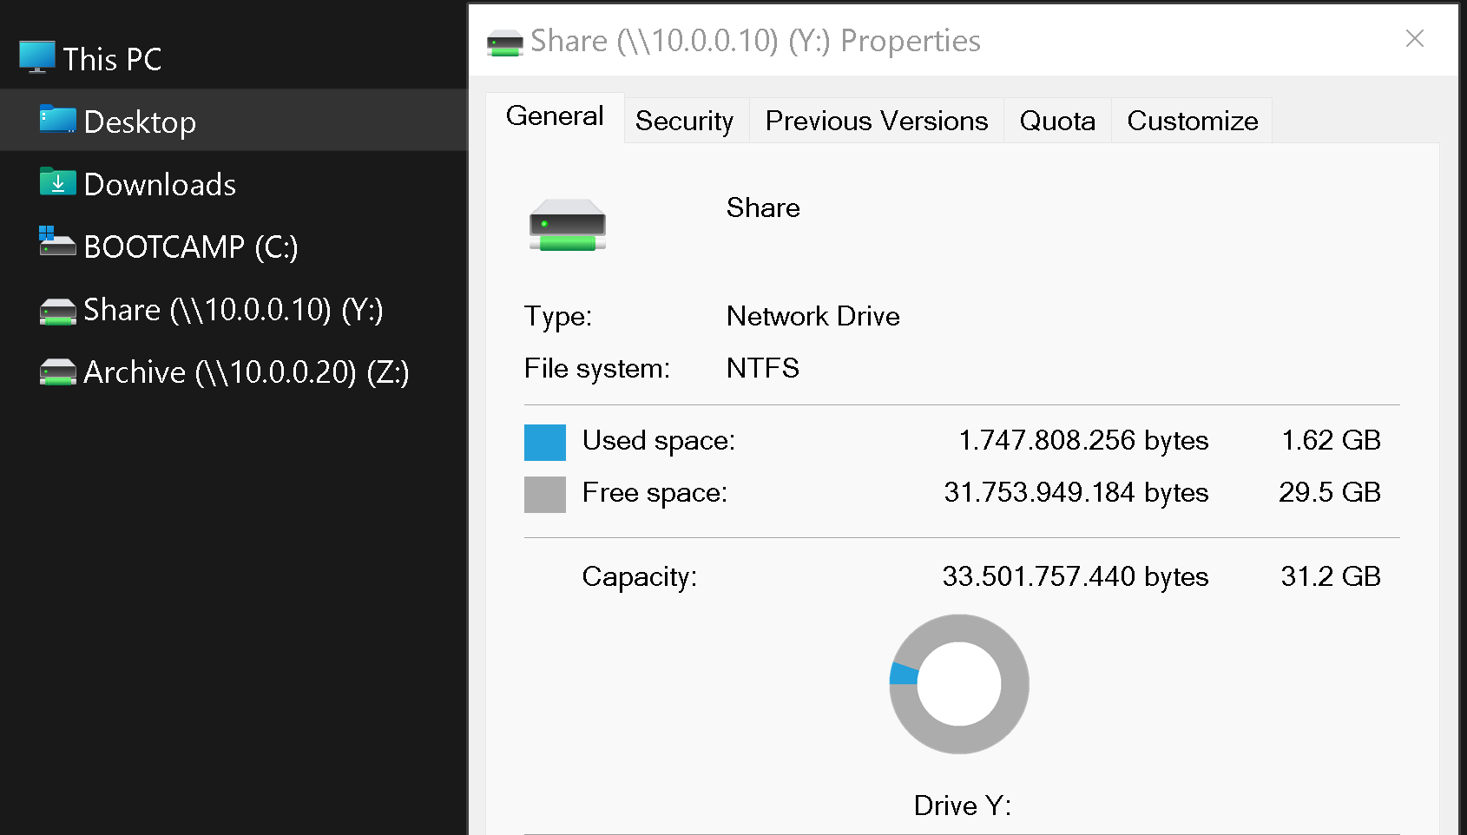Select Archive (\\10.0.0.20) (Z:) label
The image size is (1467, 835).
click(247, 372)
